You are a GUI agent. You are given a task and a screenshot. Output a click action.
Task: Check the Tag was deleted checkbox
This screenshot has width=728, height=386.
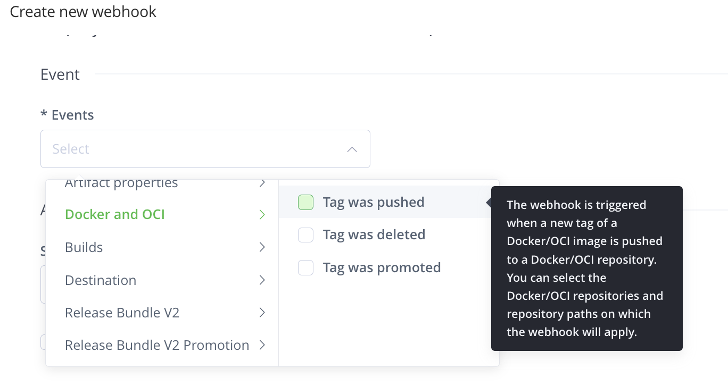tap(305, 235)
